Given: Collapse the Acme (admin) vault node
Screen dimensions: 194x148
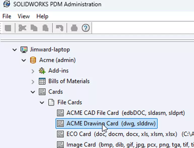Looking at the screenshot, I should click(24, 60).
